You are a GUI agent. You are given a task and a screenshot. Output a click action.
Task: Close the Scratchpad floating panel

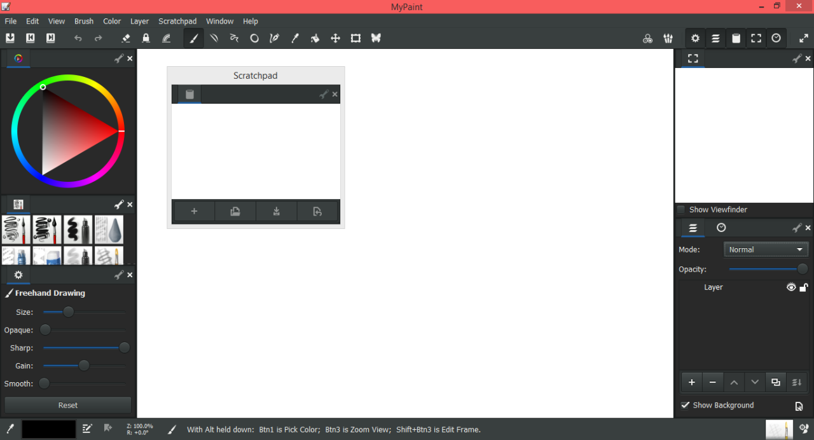(x=335, y=95)
